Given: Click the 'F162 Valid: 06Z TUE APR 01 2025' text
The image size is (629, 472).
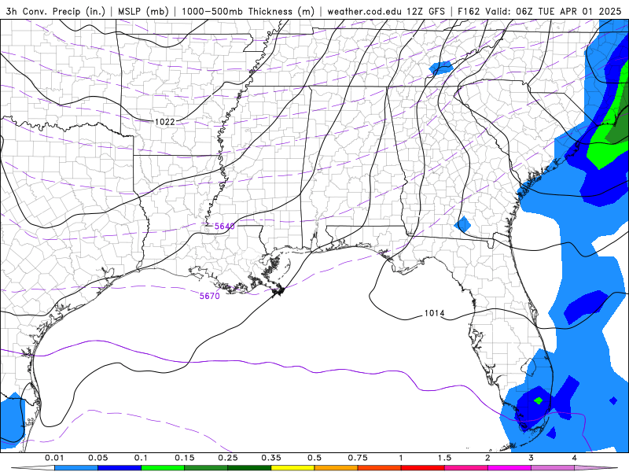Looking at the screenshot, I should coord(539,12).
